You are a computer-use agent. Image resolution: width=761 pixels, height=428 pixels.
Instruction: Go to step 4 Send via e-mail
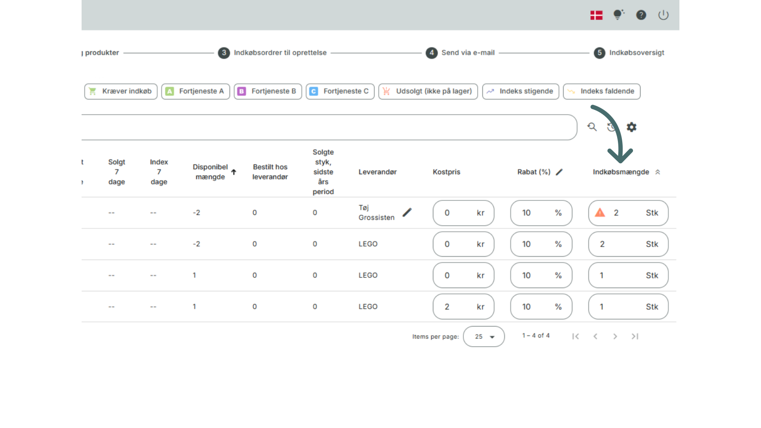pos(460,53)
